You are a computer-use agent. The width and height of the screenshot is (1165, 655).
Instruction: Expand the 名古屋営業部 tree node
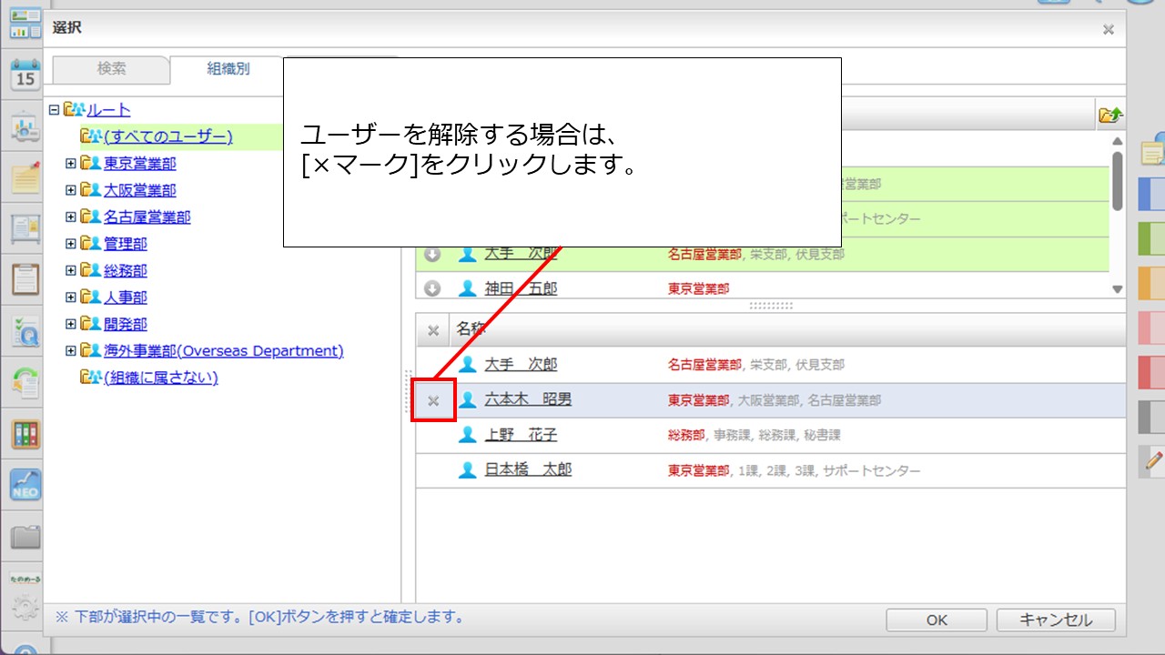point(71,217)
